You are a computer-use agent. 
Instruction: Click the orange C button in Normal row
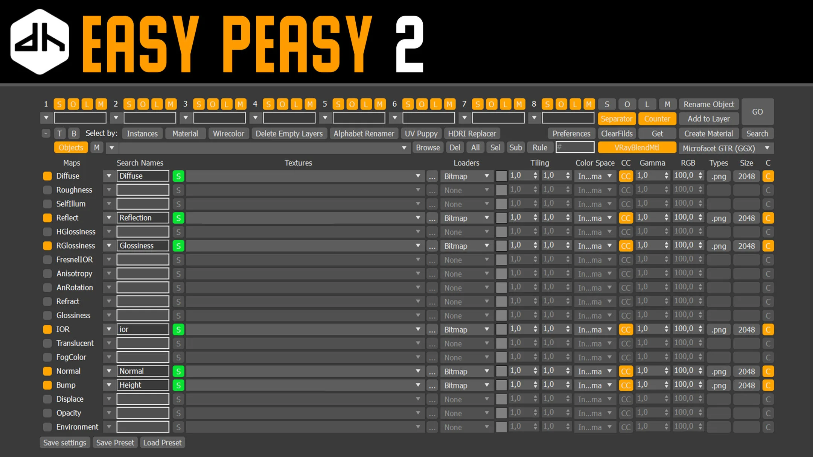[x=768, y=371]
